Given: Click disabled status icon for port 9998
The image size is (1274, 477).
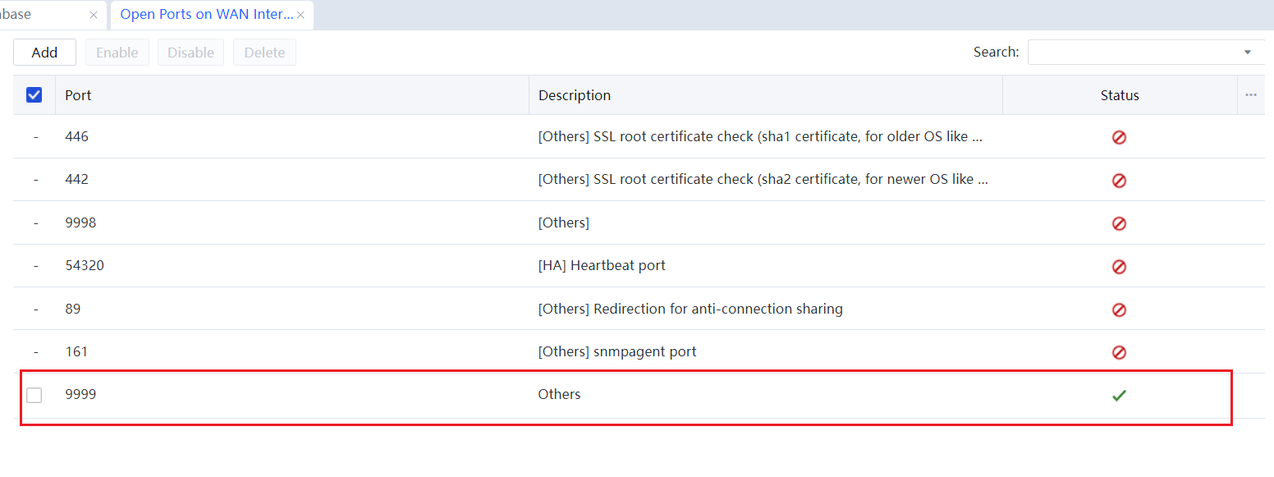Looking at the screenshot, I should pos(1119,223).
